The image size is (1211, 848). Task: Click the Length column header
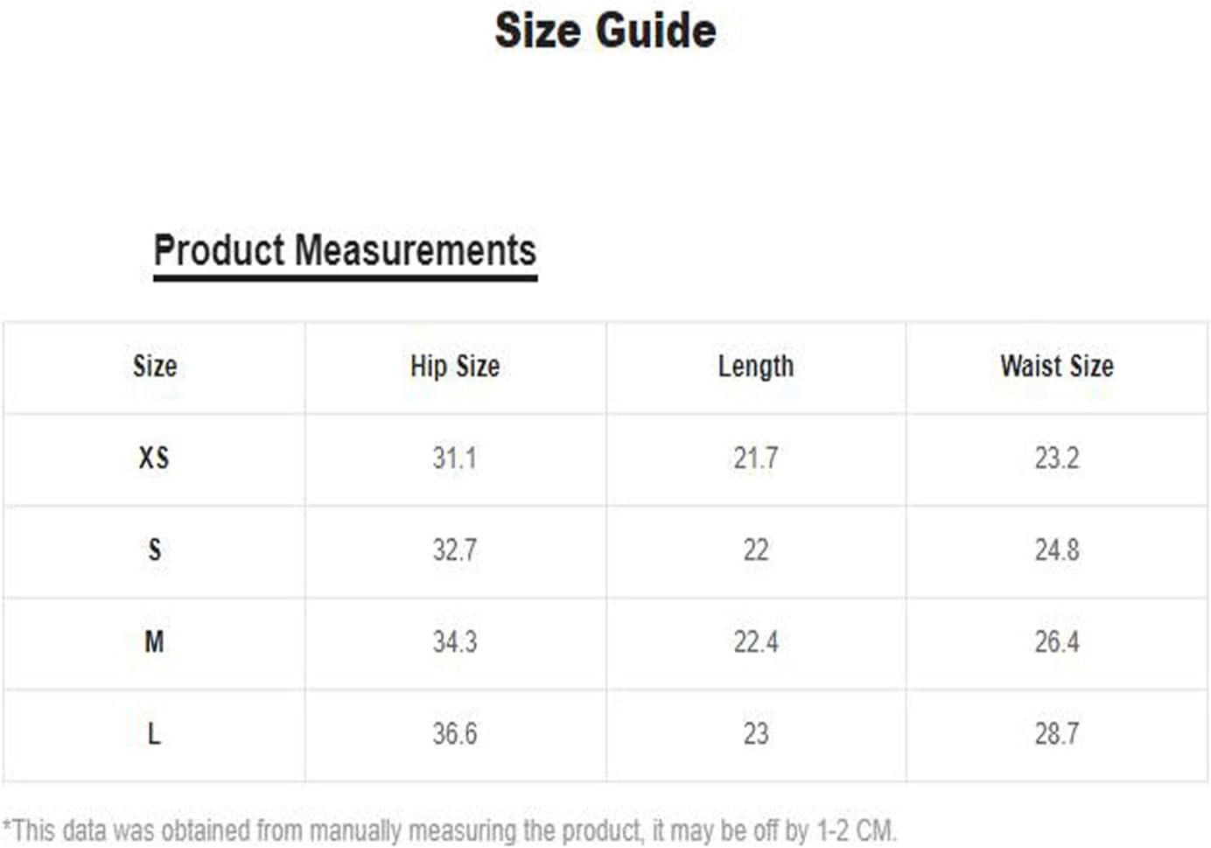[756, 366]
